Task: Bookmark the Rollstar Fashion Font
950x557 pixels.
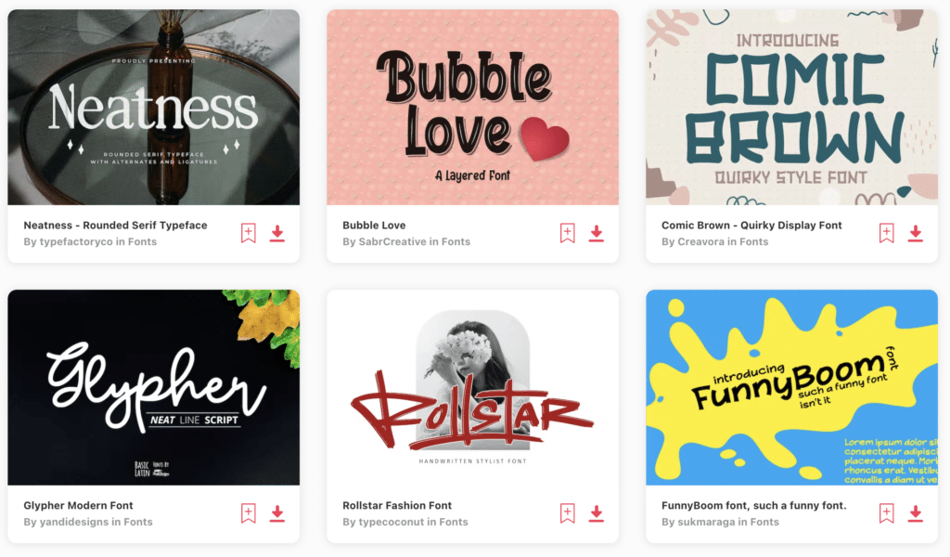Action: click(568, 513)
